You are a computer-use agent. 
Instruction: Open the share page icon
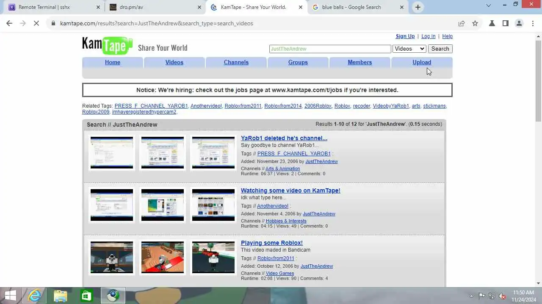pyautogui.click(x=462, y=23)
